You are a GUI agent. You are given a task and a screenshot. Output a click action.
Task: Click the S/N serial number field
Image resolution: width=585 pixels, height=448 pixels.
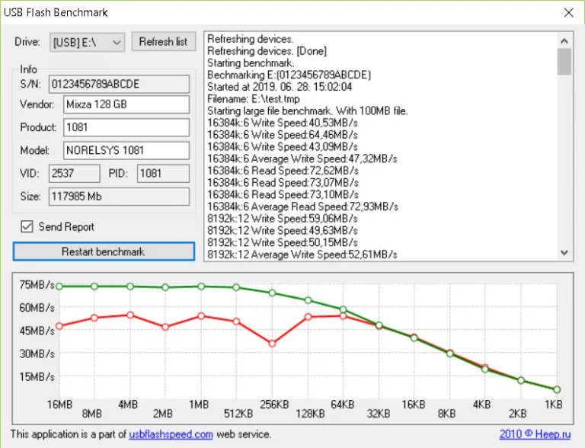pyautogui.click(x=119, y=83)
